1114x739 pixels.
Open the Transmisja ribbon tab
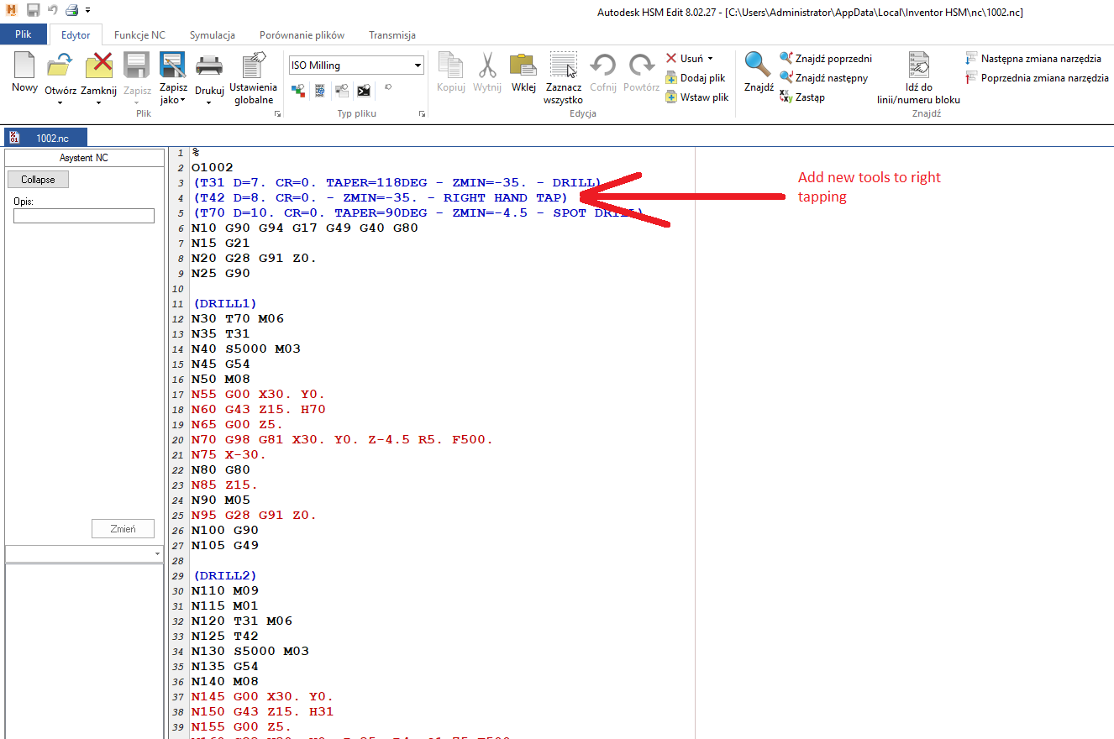click(393, 35)
